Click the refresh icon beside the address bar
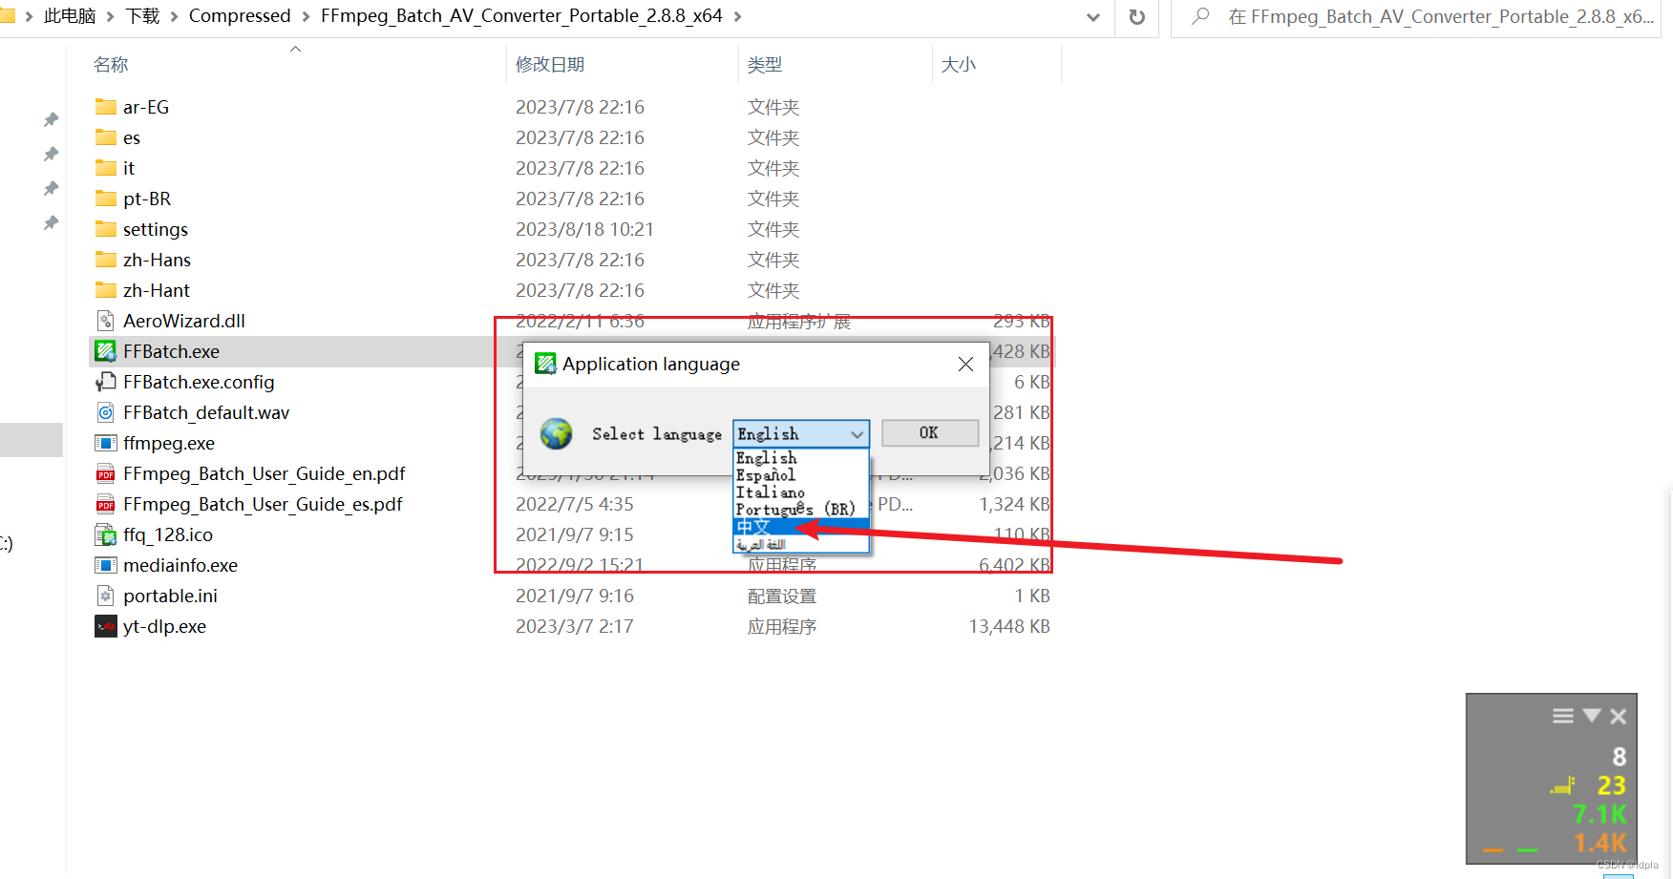The image size is (1673, 879). pyautogui.click(x=1136, y=16)
